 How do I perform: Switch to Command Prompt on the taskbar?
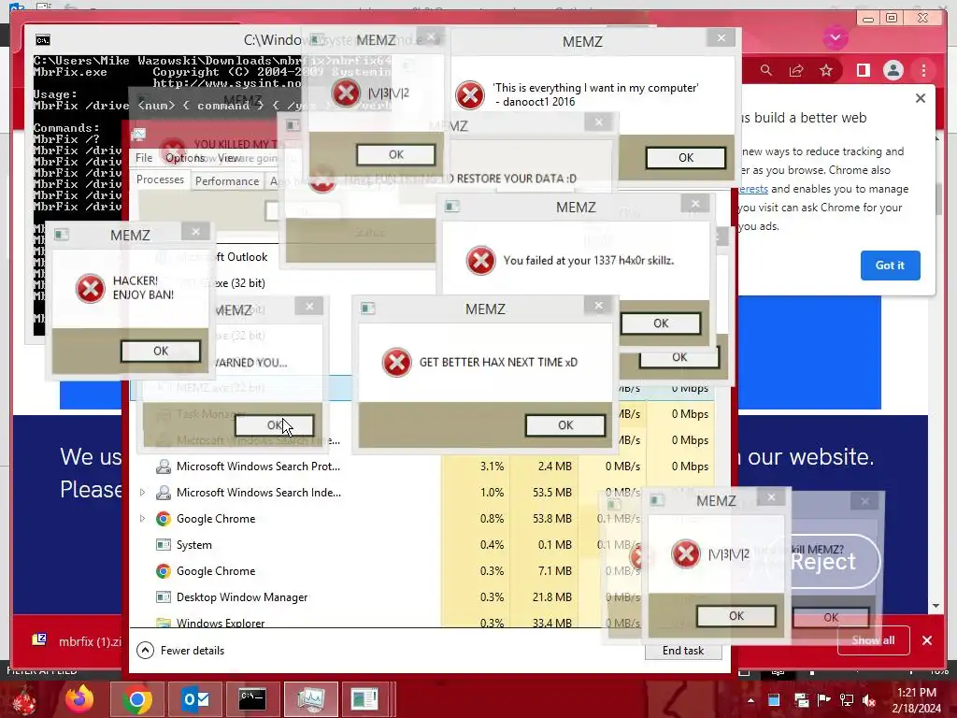pos(252,699)
